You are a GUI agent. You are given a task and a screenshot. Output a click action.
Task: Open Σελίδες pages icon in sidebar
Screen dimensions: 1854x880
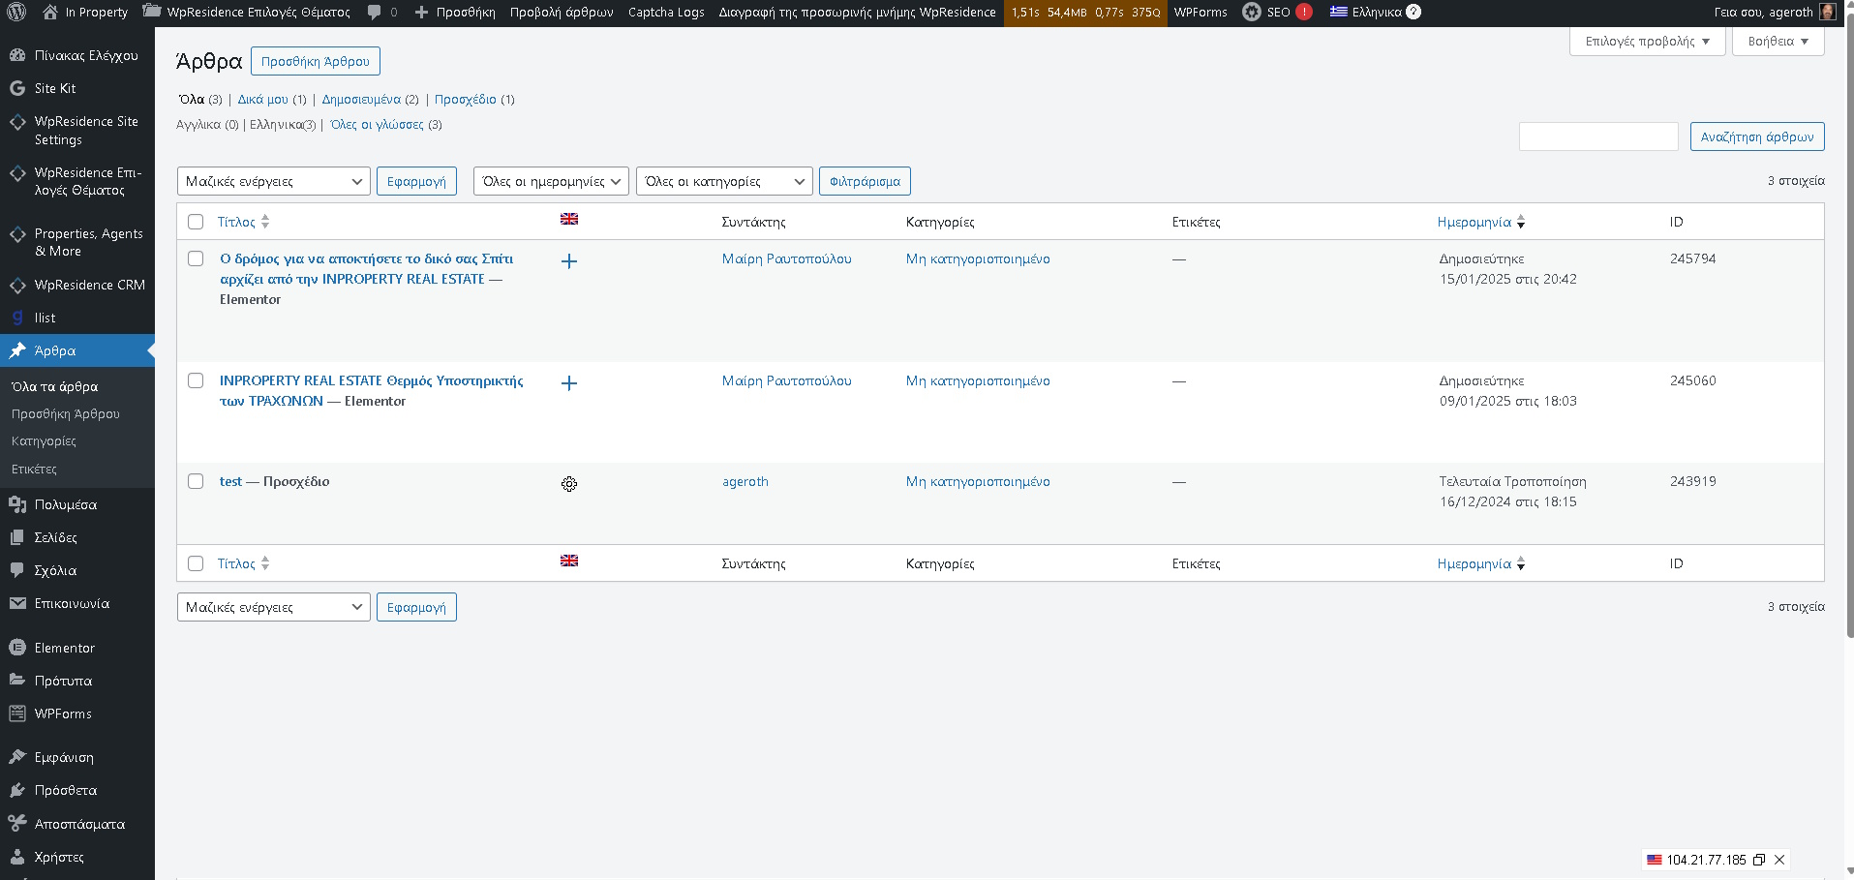(17, 537)
